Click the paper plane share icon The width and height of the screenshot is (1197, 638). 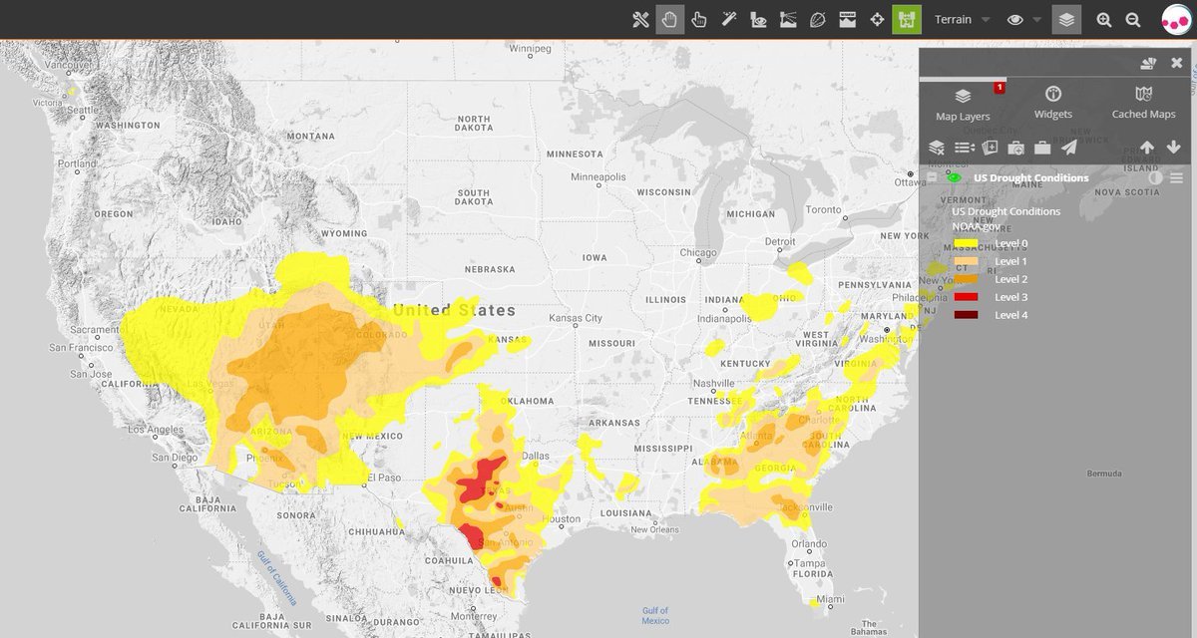1068,148
